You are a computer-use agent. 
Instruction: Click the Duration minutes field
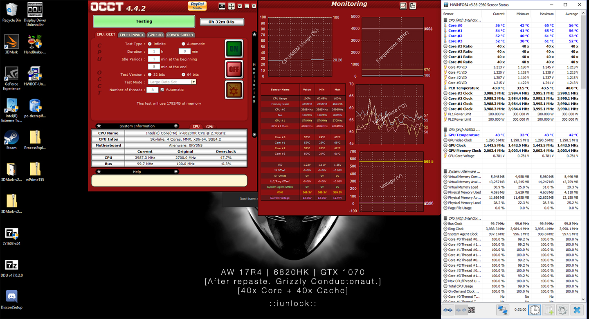[x=184, y=52]
